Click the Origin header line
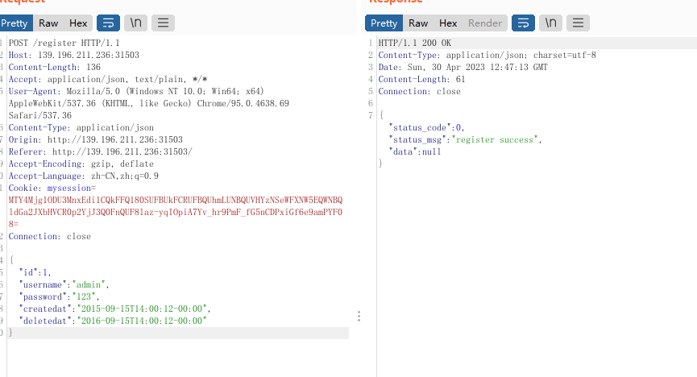 click(x=96, y=139)
